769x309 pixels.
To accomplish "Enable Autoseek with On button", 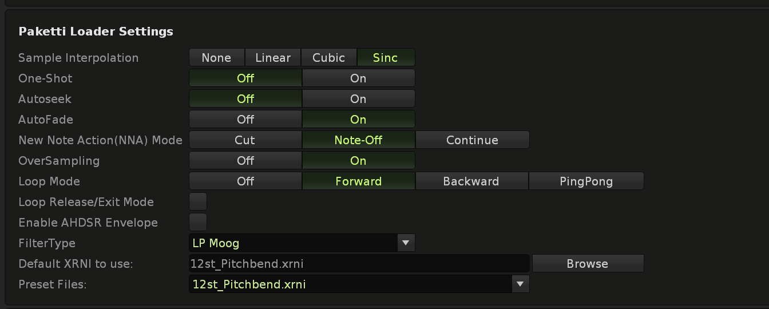I will click(x=358, y=99).
